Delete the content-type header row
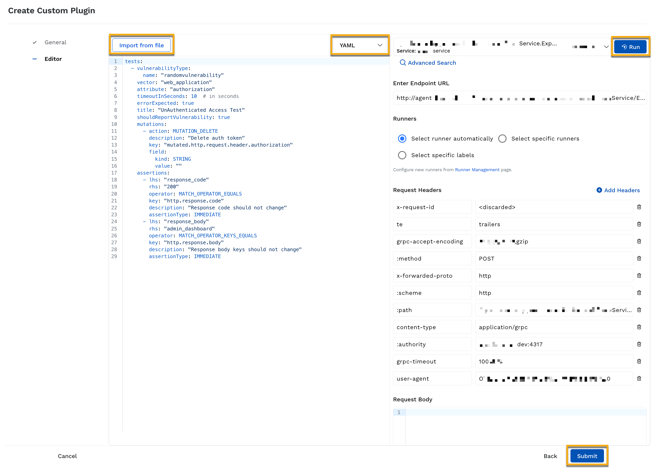656x468 pixels. (639, 327)
